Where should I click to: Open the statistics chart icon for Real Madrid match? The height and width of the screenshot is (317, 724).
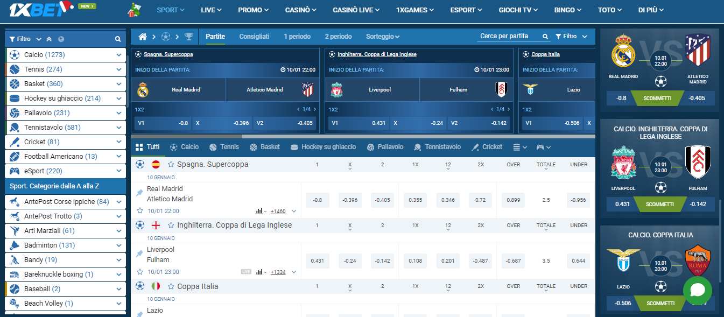pos(259,211)
